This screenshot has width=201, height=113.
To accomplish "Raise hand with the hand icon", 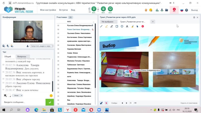I will tap(146, 10).
